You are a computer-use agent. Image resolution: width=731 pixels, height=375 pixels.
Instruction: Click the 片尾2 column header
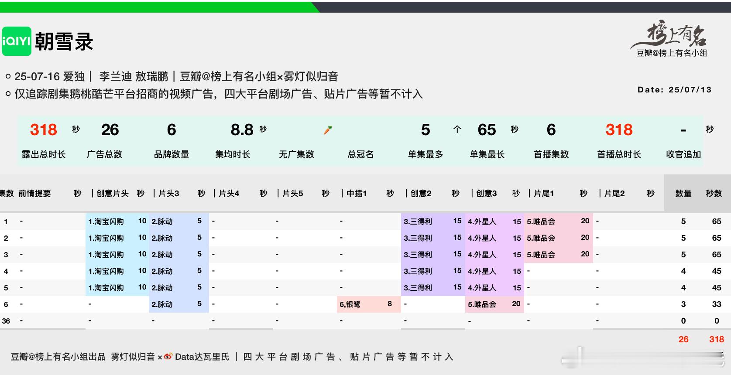(x=614, y=193)
